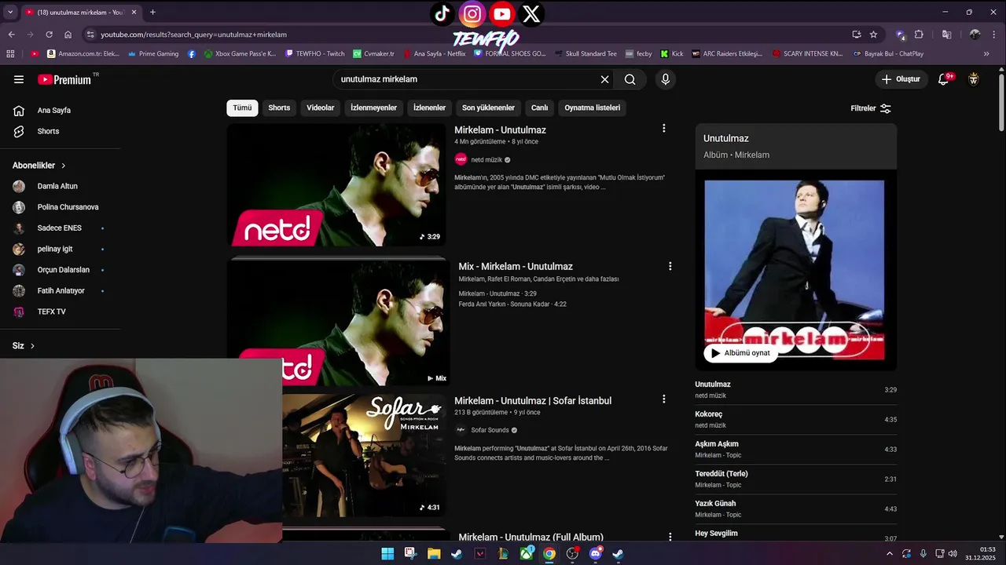Show more bookmarks with the double chevron
1006x565 pixels.
(x=987, y=53)
